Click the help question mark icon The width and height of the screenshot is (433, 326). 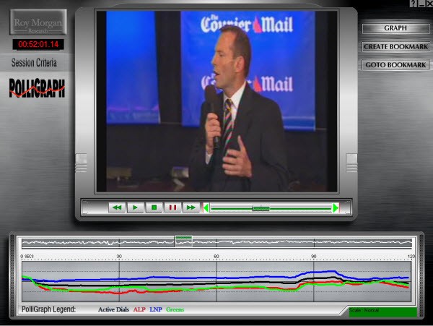pyautogui.click(x=412, y=4)
